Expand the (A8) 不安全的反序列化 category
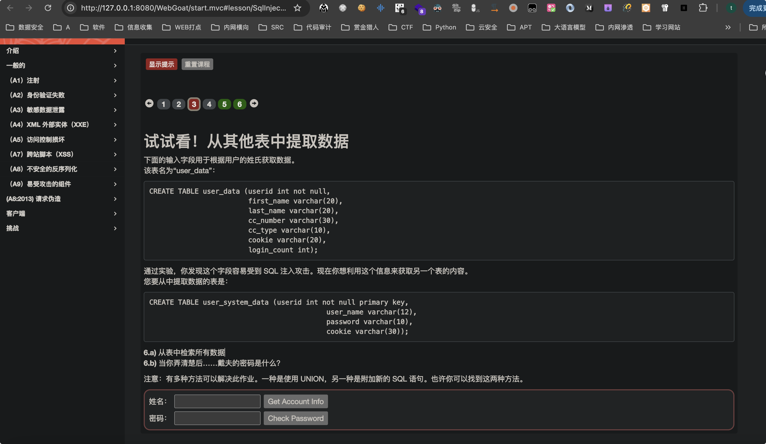 [62, 169]
